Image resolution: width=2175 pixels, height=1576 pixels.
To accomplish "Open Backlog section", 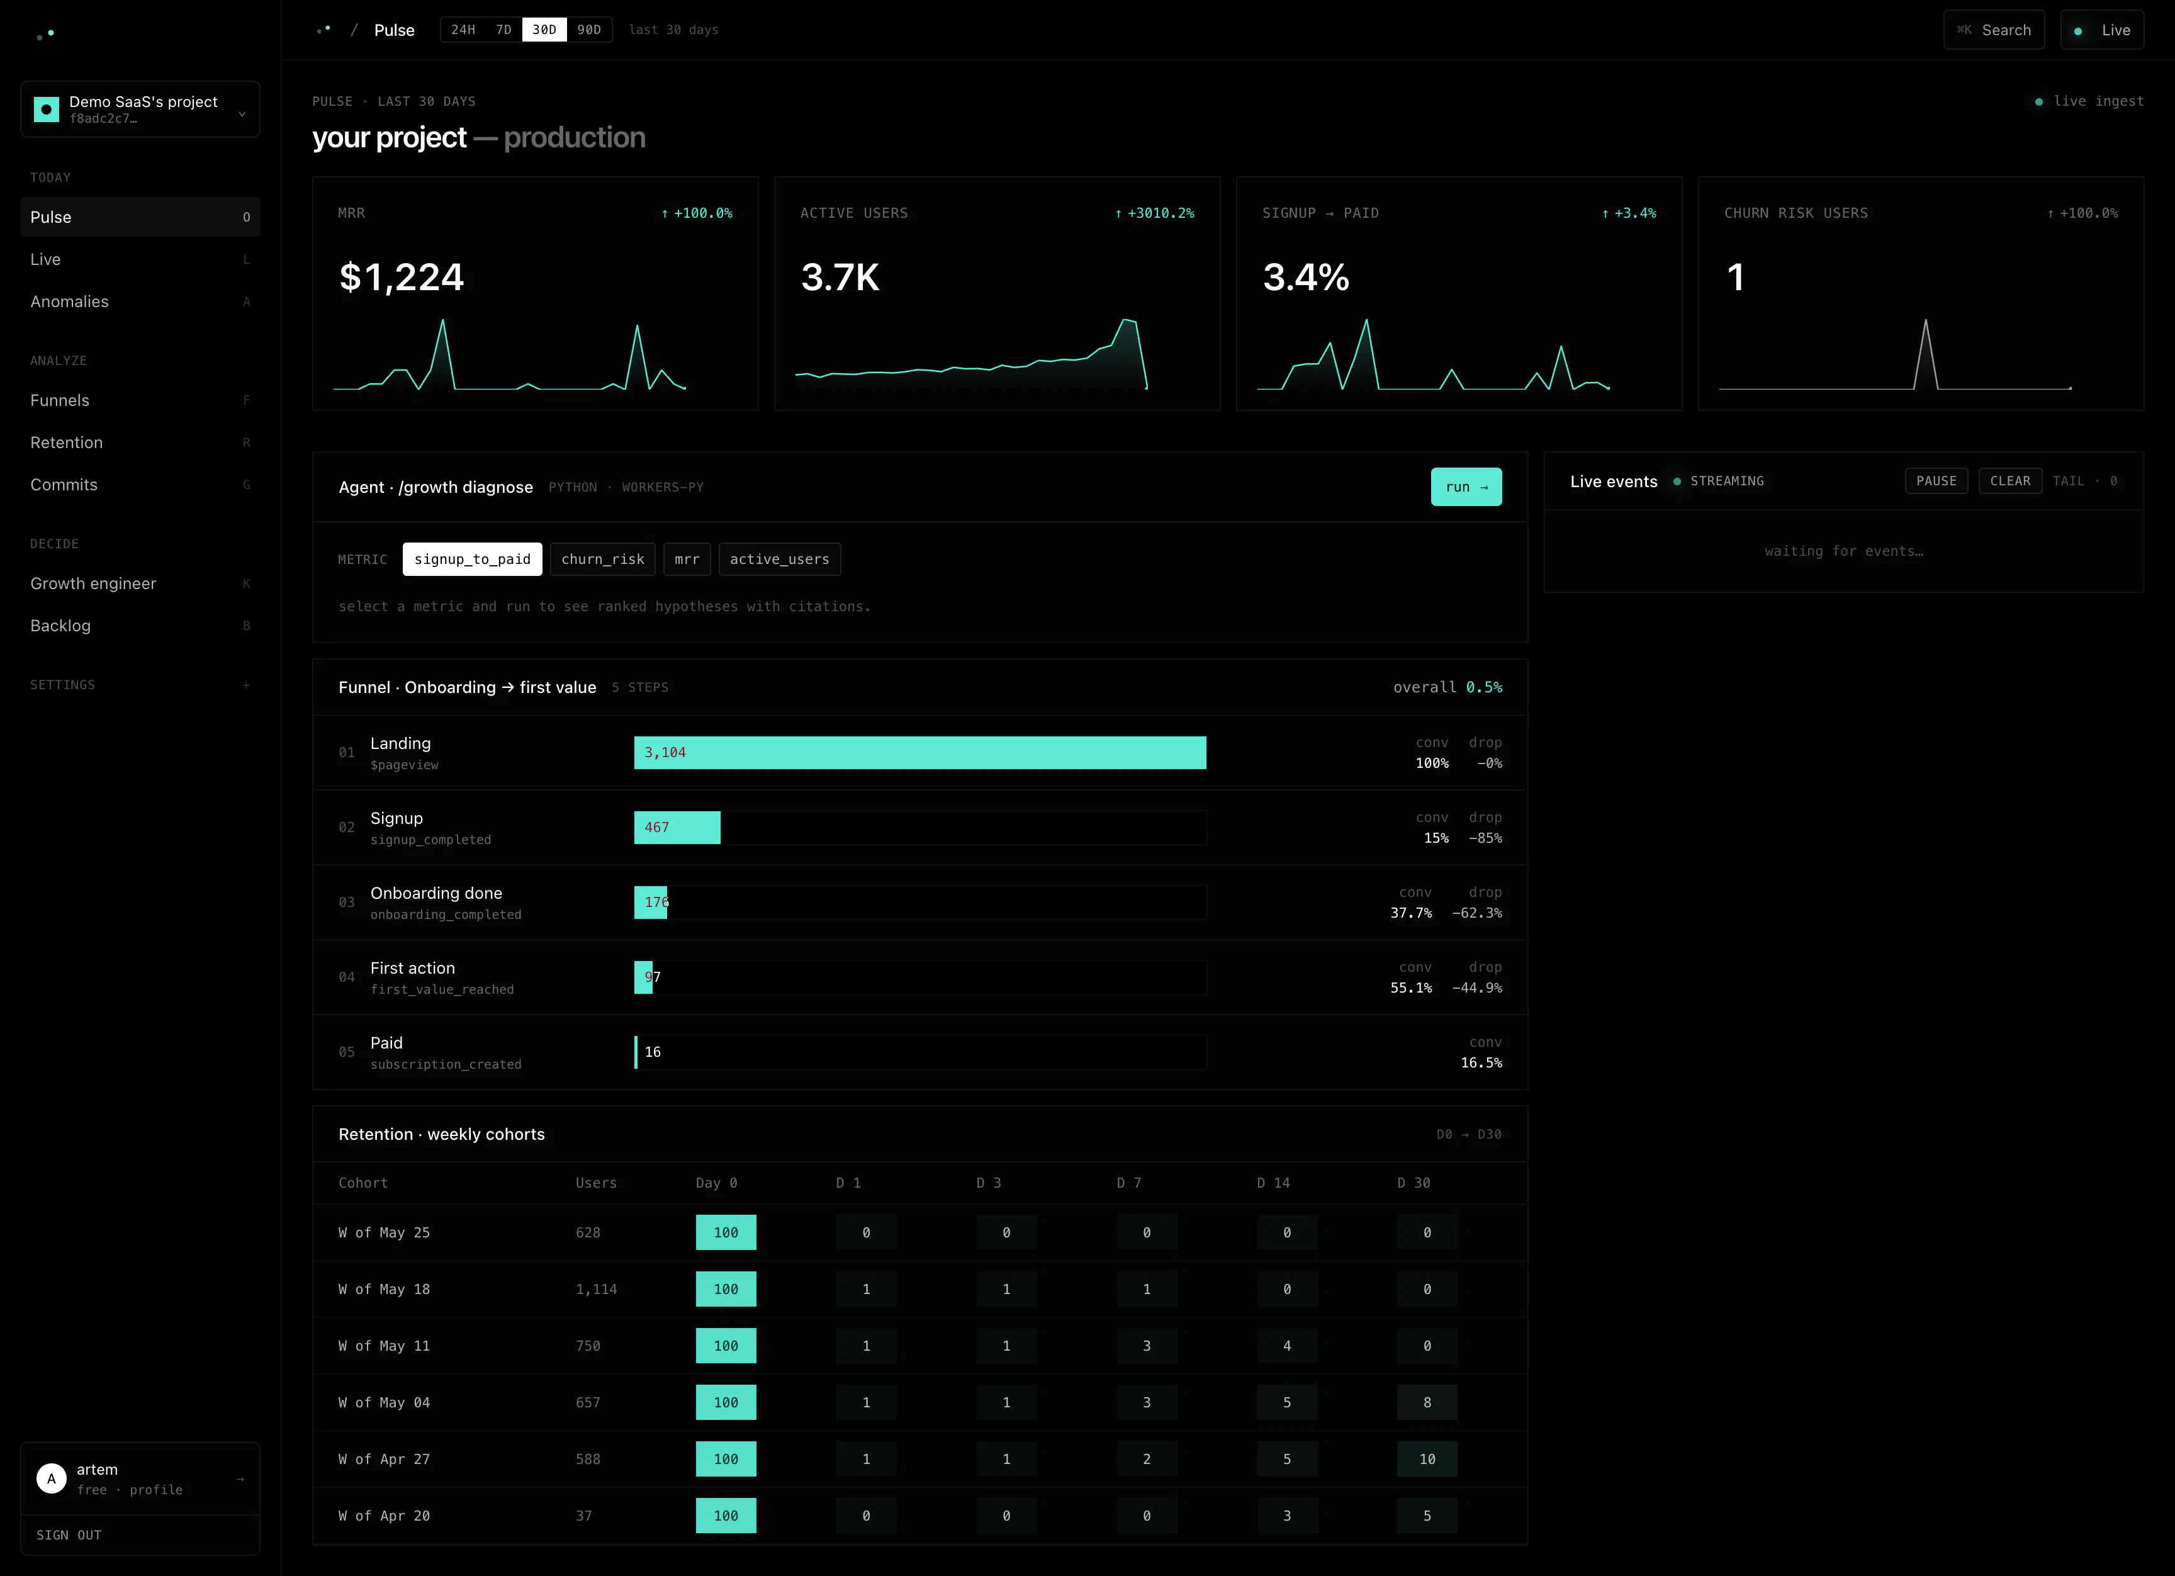I will [140, 626].
